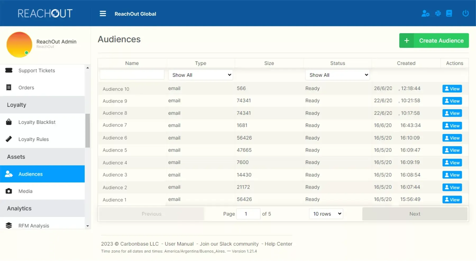476x261 pixels.
Task: Click the plus icon on Create Audience
Action: click(x=407, y=40)
